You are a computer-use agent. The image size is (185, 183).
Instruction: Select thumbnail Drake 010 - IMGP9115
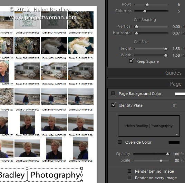point(81,46)
